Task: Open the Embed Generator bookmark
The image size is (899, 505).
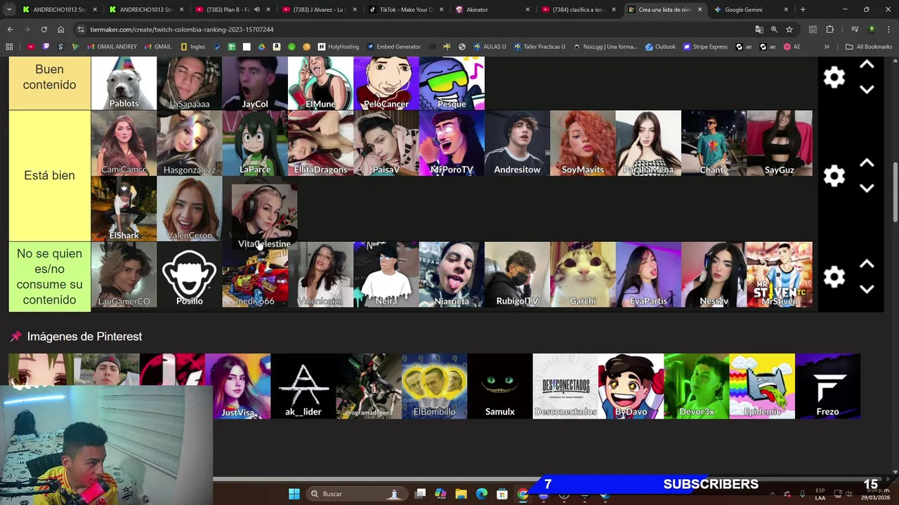Action: pyautogui.click(x=393, y=47)
